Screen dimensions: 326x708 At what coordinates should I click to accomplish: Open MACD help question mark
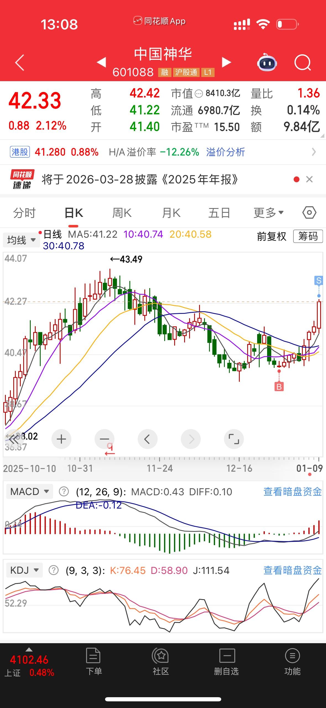[x=64, y=492]
